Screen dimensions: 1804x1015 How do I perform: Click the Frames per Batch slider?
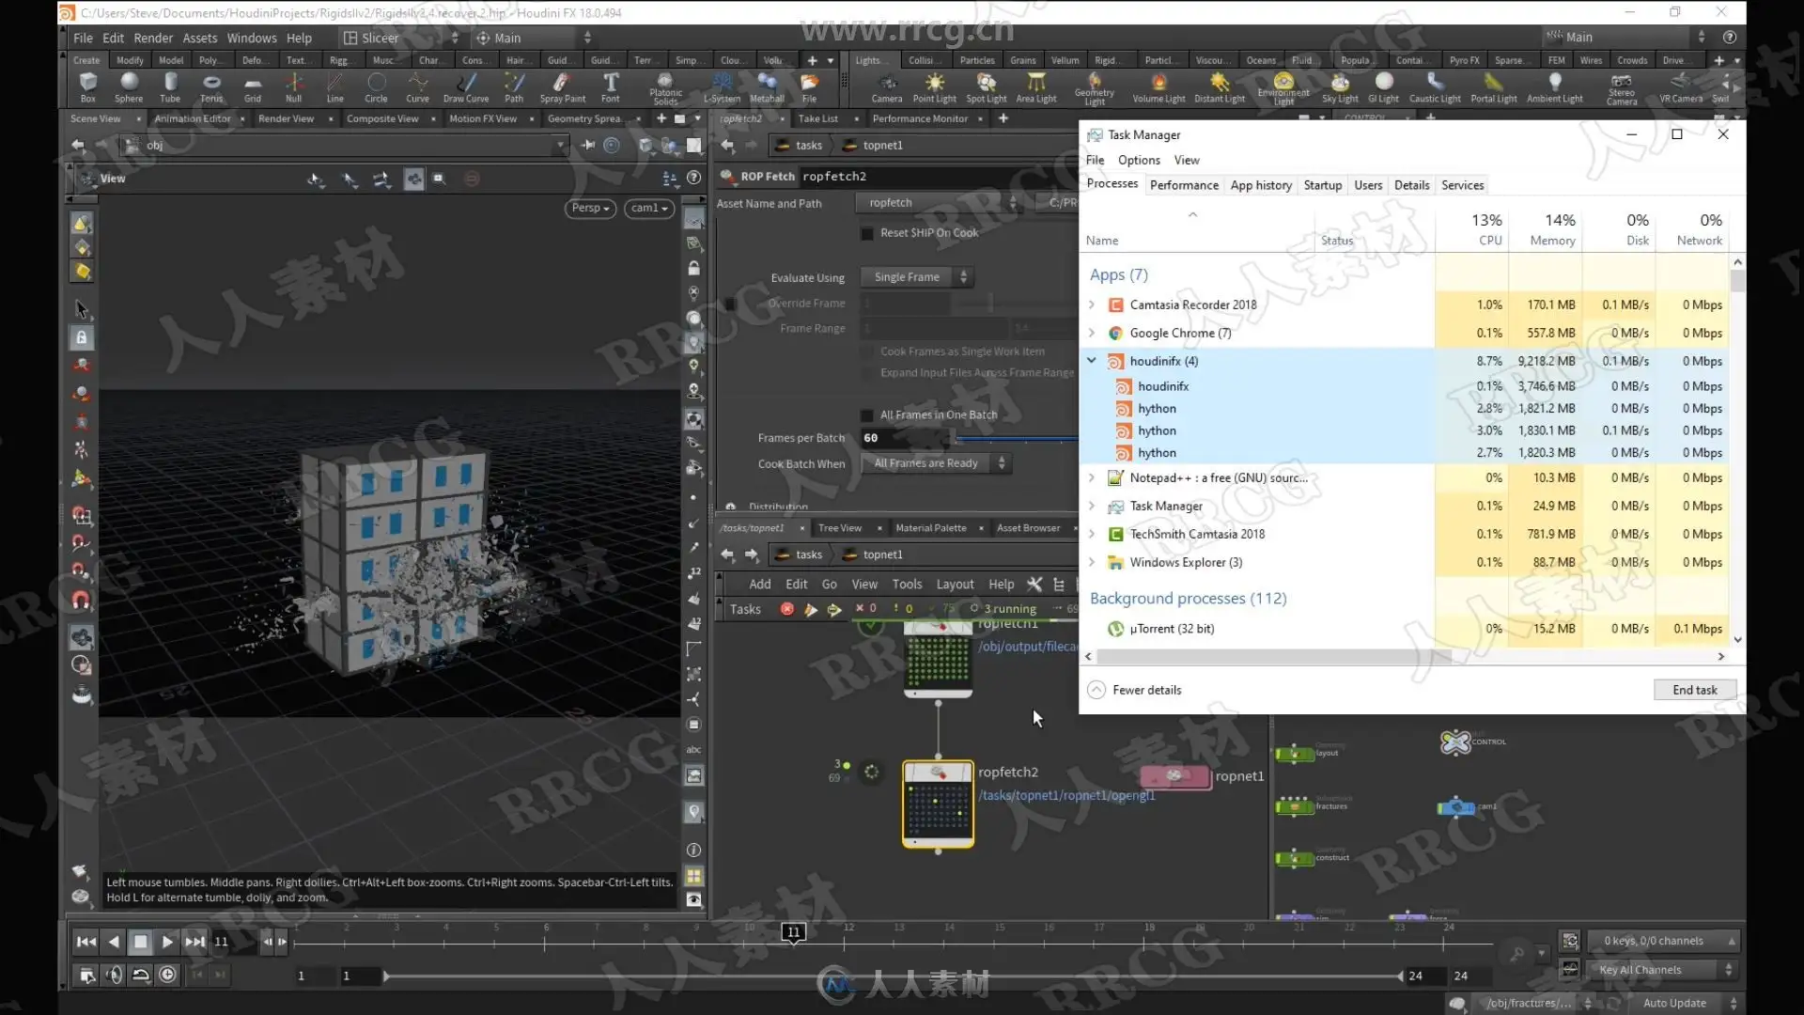(1015, 439)
